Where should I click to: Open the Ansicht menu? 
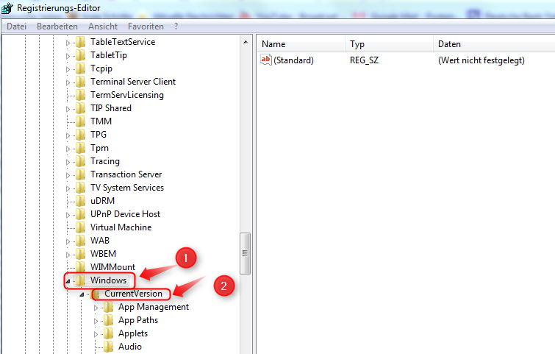pos(103,26)
